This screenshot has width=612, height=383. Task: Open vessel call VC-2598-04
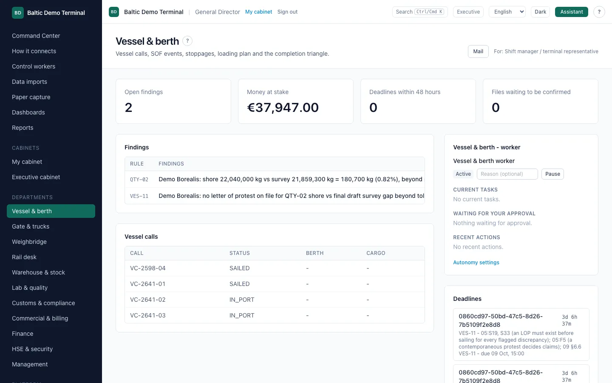[275, 268]
